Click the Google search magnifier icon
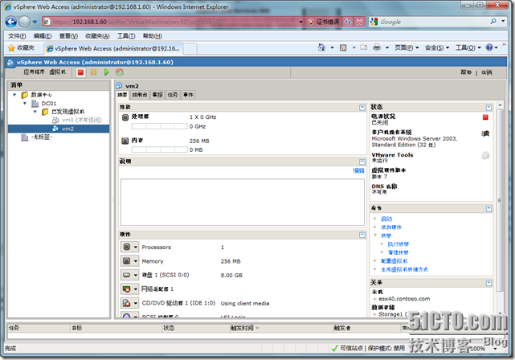The height and width of the screenshot is (360, 515). coord(493,22)
